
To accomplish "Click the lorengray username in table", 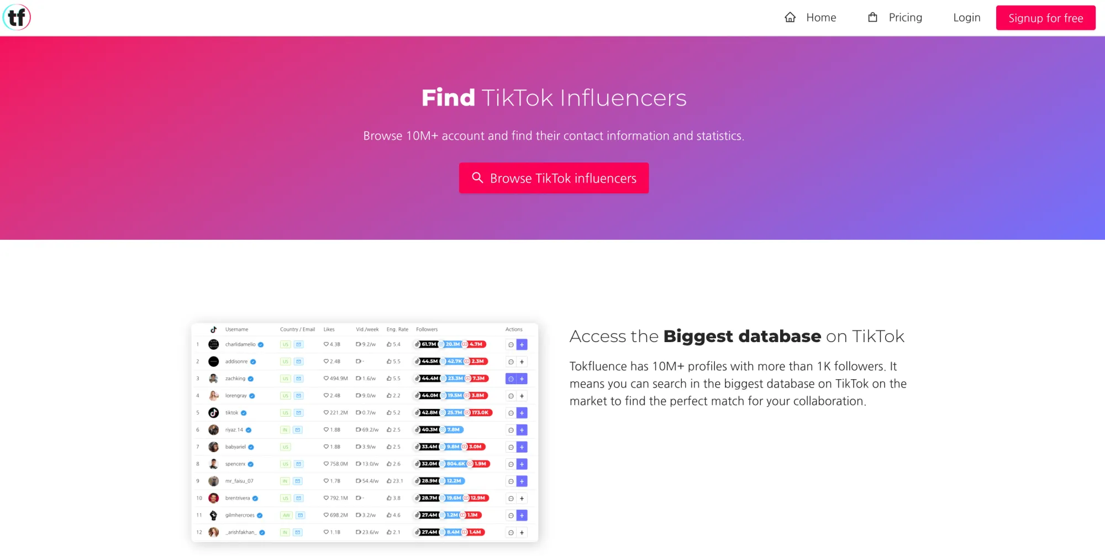I will [x=236, y=396].
